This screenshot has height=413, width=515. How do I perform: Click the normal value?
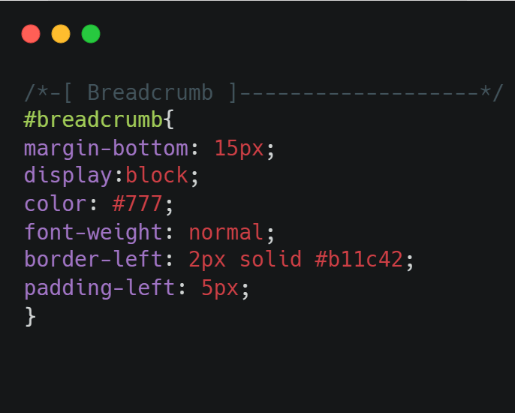[x=226, y=232]
